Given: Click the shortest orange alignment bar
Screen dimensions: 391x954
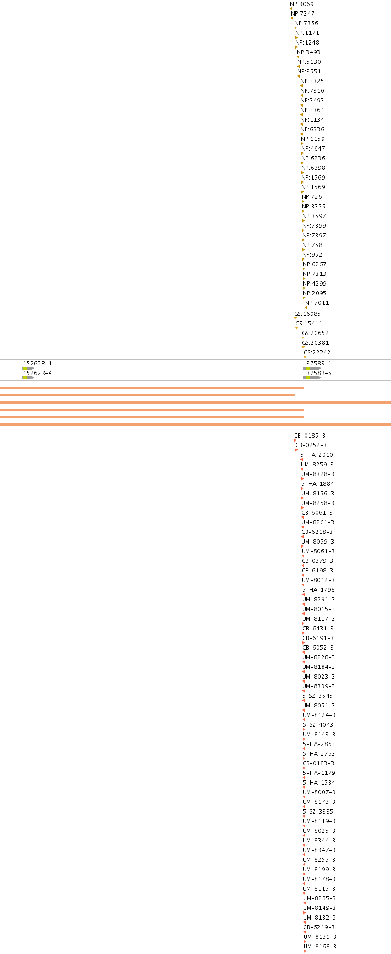Looking at the screenshot, I should (x=147, y=395).
